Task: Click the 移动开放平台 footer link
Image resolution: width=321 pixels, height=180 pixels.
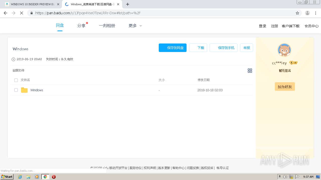Action: 118,168
